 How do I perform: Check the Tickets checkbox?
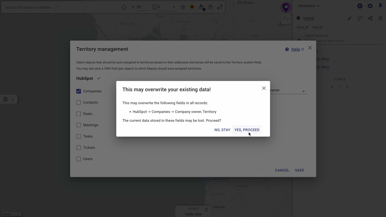(79, 148)
